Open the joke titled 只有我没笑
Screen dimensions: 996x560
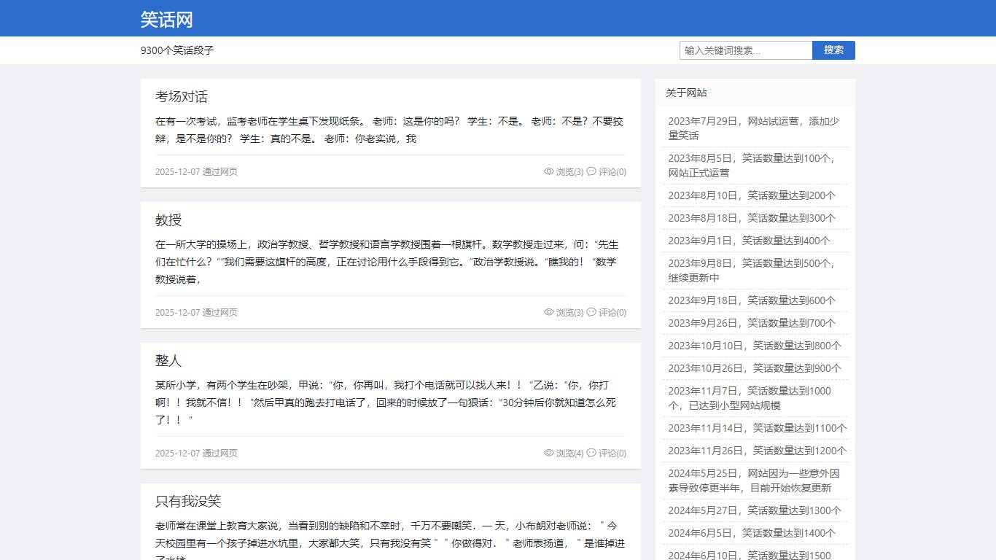point(189,501)
